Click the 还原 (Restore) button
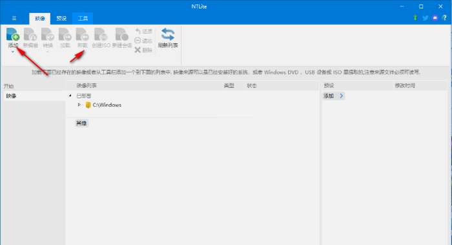 143,31
